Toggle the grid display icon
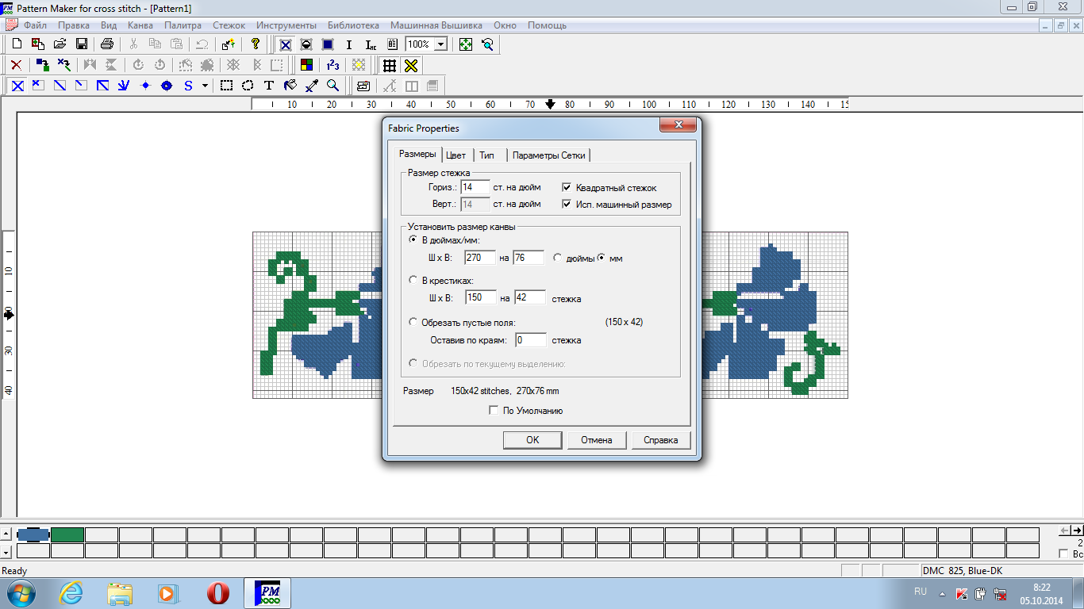 [389, 65]
